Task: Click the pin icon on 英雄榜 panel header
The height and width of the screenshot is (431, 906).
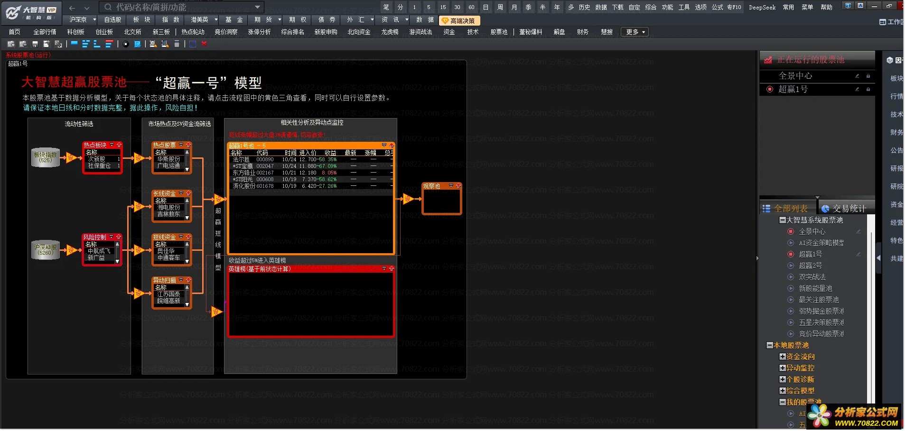Action: coord(391,268)
